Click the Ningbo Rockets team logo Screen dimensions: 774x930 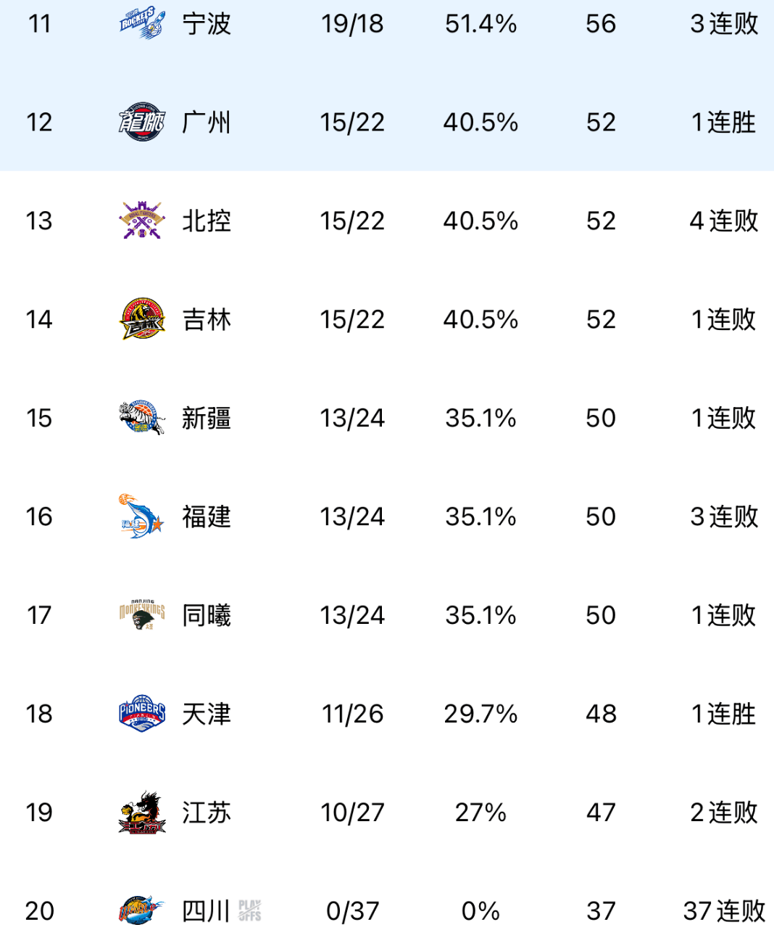tap(141, 23)
